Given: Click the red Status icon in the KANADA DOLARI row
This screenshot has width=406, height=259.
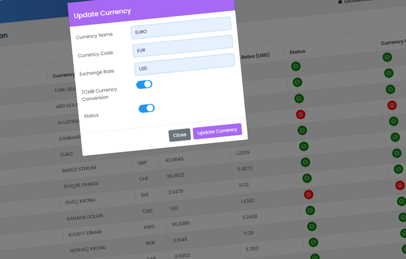Looking at the screenshot, I should 308,194.
